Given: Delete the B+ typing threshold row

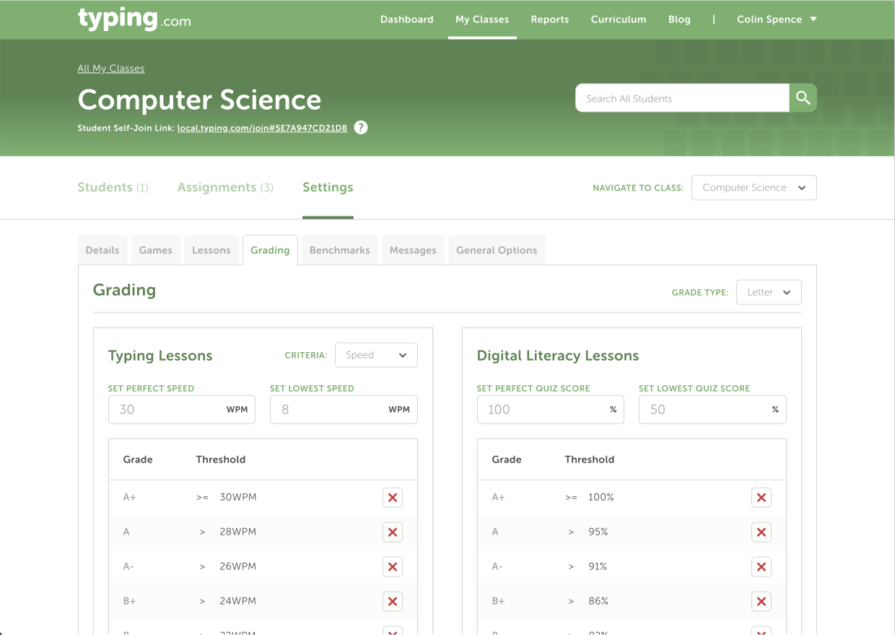Looking at the screenshot, I should (393, 601).
